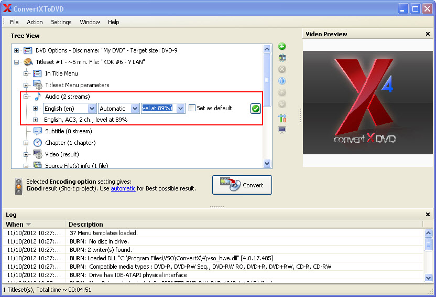Start conversion with the Convert button
The width and height of the screenshot is (436, 297).
coord(242,185)
